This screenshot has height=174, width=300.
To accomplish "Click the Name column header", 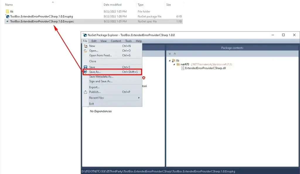I will pos(9,5).
